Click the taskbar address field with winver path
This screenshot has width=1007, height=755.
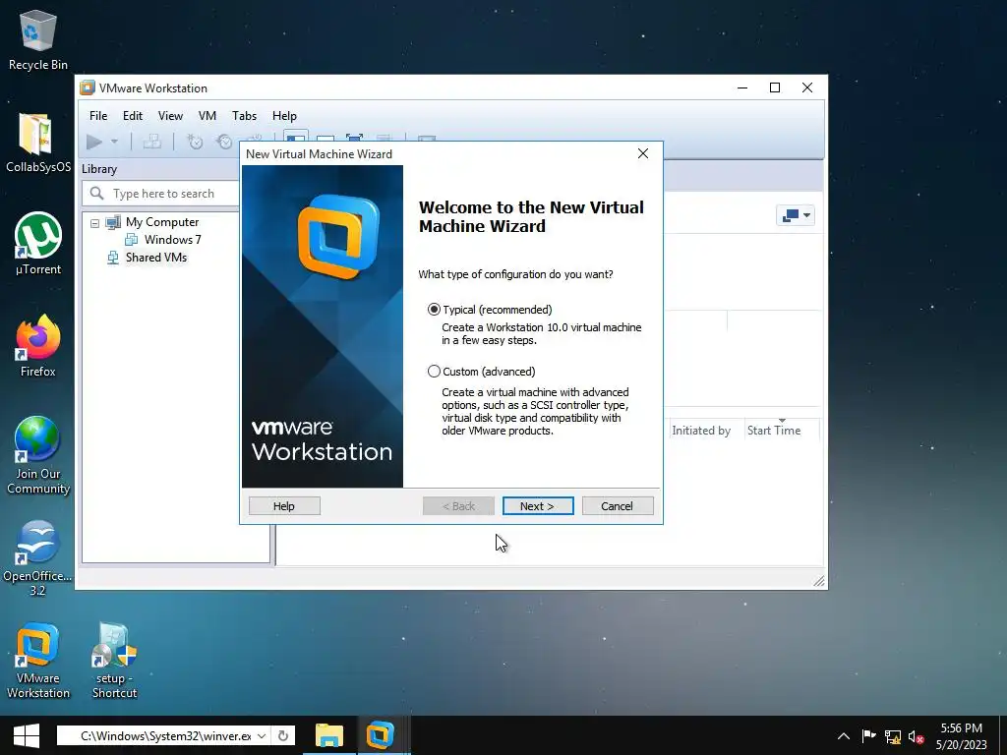(165, 735)
